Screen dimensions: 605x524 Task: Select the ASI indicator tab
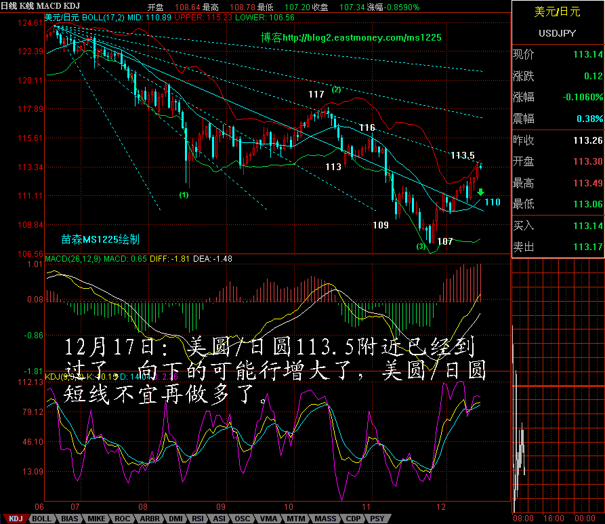[219, 519]
